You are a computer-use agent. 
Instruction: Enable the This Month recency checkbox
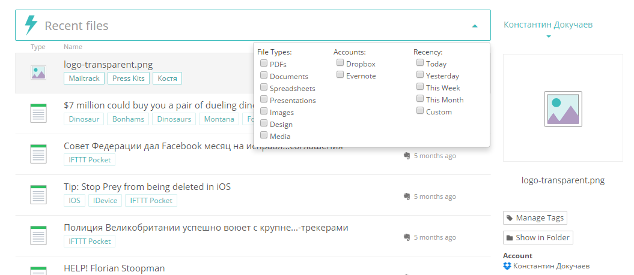tap(420, 98)
